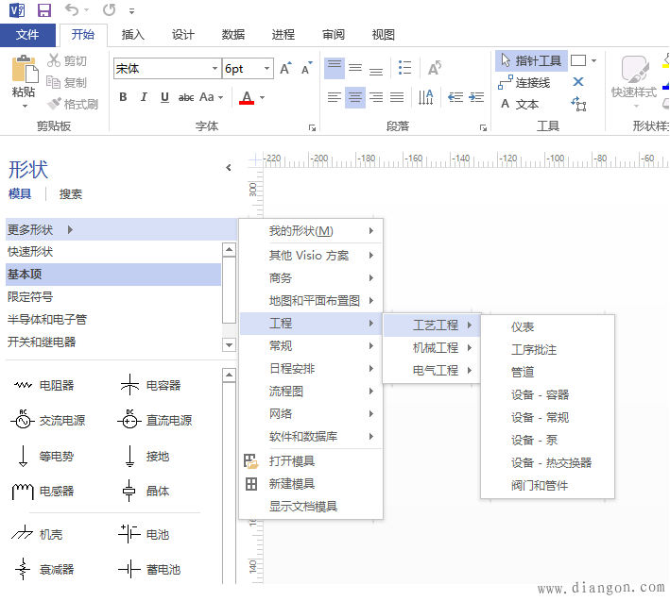The image size is (670, 601).
Task: Click the Redo icon in title bar
Action: pyautogui.click(x=110, y=9)
